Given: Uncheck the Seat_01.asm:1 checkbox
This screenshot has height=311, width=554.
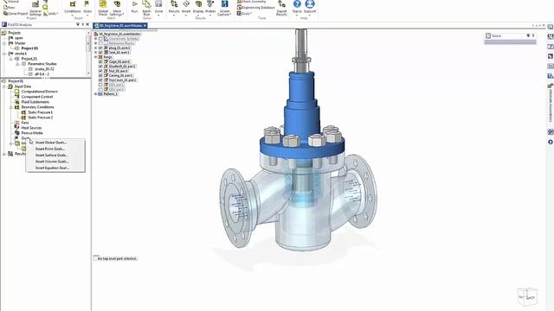Looking at the screenshot, I should click(100, 53).
